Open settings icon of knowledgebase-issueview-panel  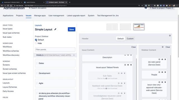(x=119, y=93)
